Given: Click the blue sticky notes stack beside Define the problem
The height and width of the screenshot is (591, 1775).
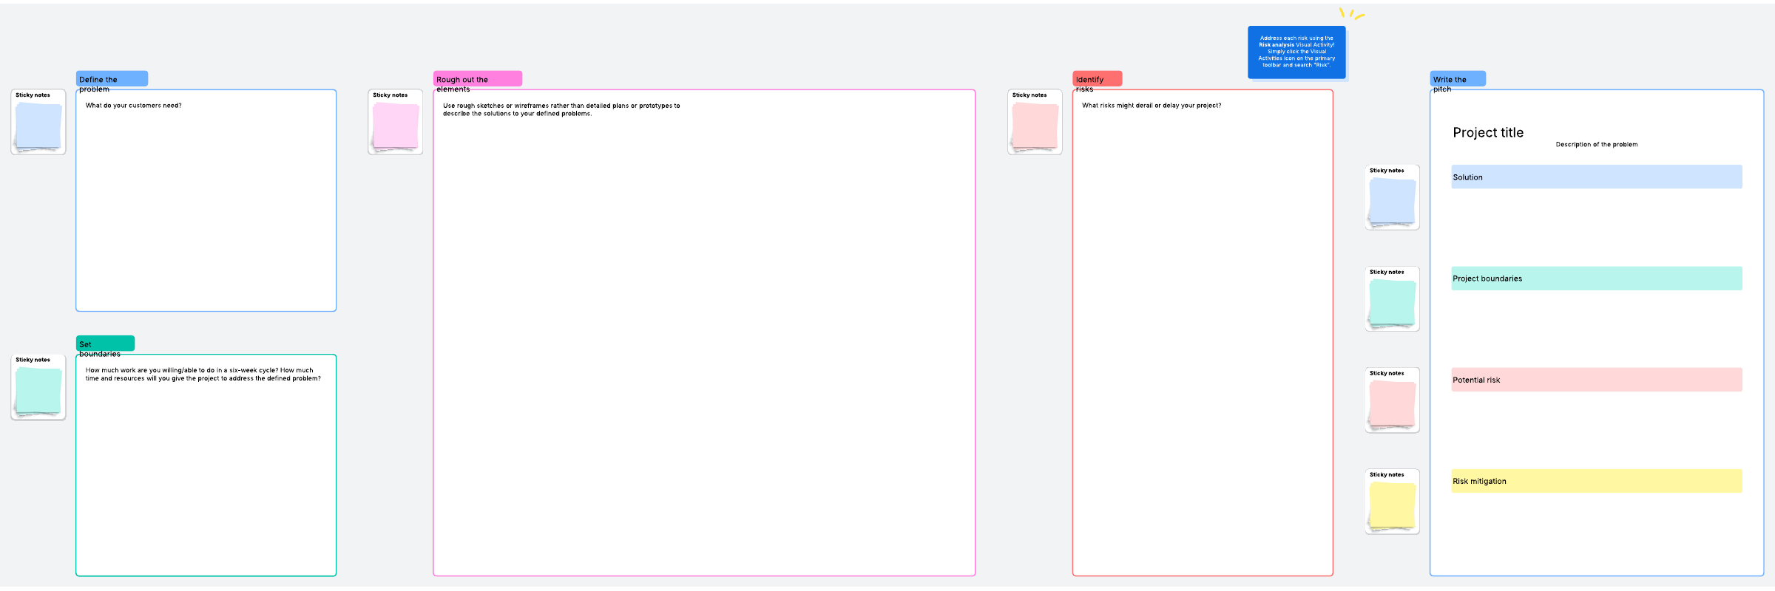Looking at the screenshot, I should pyautogui.click(x=38, y=125).
